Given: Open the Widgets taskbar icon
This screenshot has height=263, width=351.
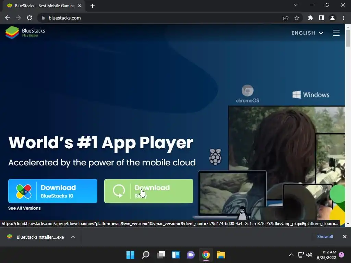Looking at the screenshot, I should coord(176,255).
